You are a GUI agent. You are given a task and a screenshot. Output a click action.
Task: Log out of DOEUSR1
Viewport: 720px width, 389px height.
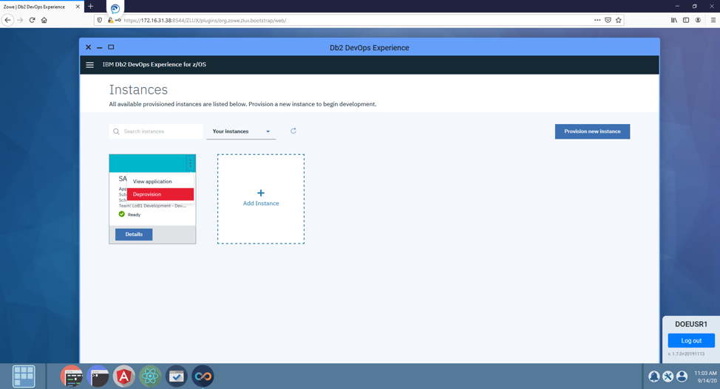691,341
